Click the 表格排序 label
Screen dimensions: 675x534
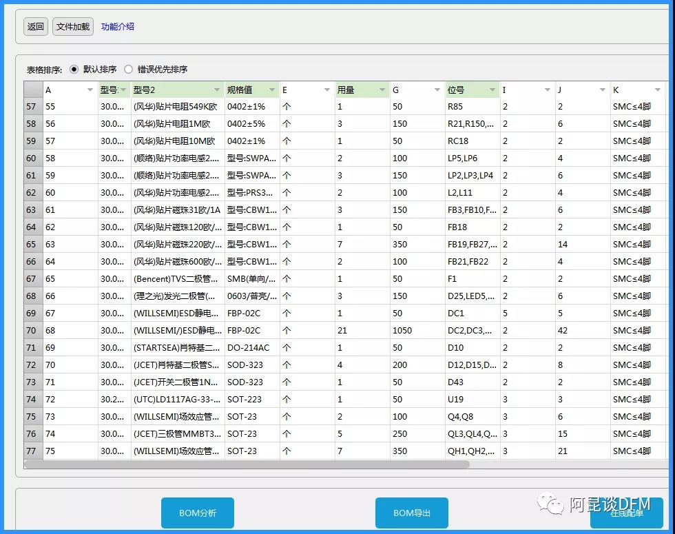tap(44, 70)
